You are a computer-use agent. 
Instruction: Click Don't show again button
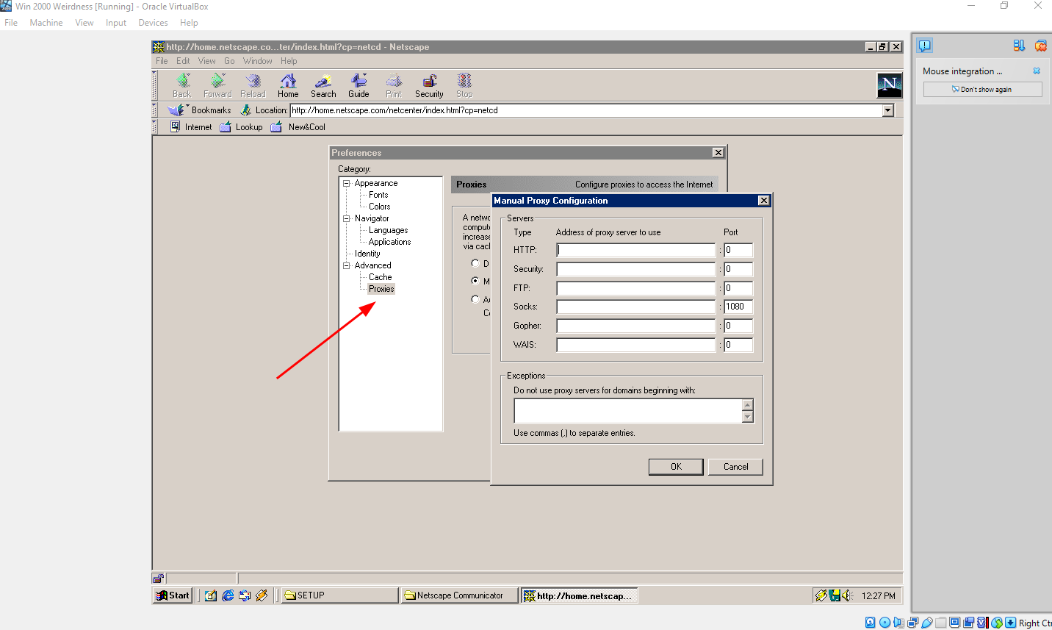tap(982, 90)
